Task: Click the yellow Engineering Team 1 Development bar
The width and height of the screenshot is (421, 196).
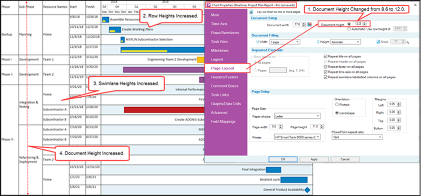Action: 201,59
